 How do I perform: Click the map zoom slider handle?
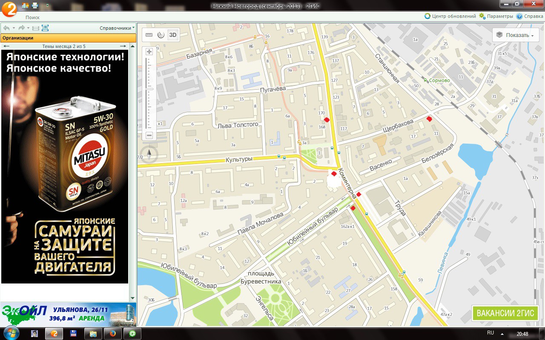(x=149, y=89)
